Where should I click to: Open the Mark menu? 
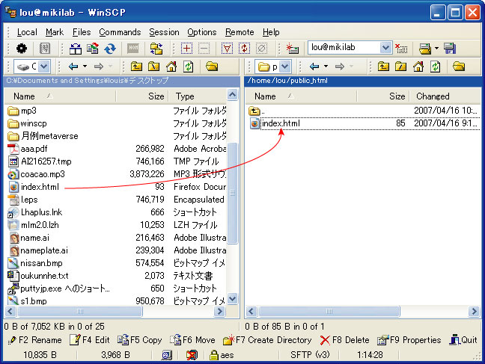55,32
